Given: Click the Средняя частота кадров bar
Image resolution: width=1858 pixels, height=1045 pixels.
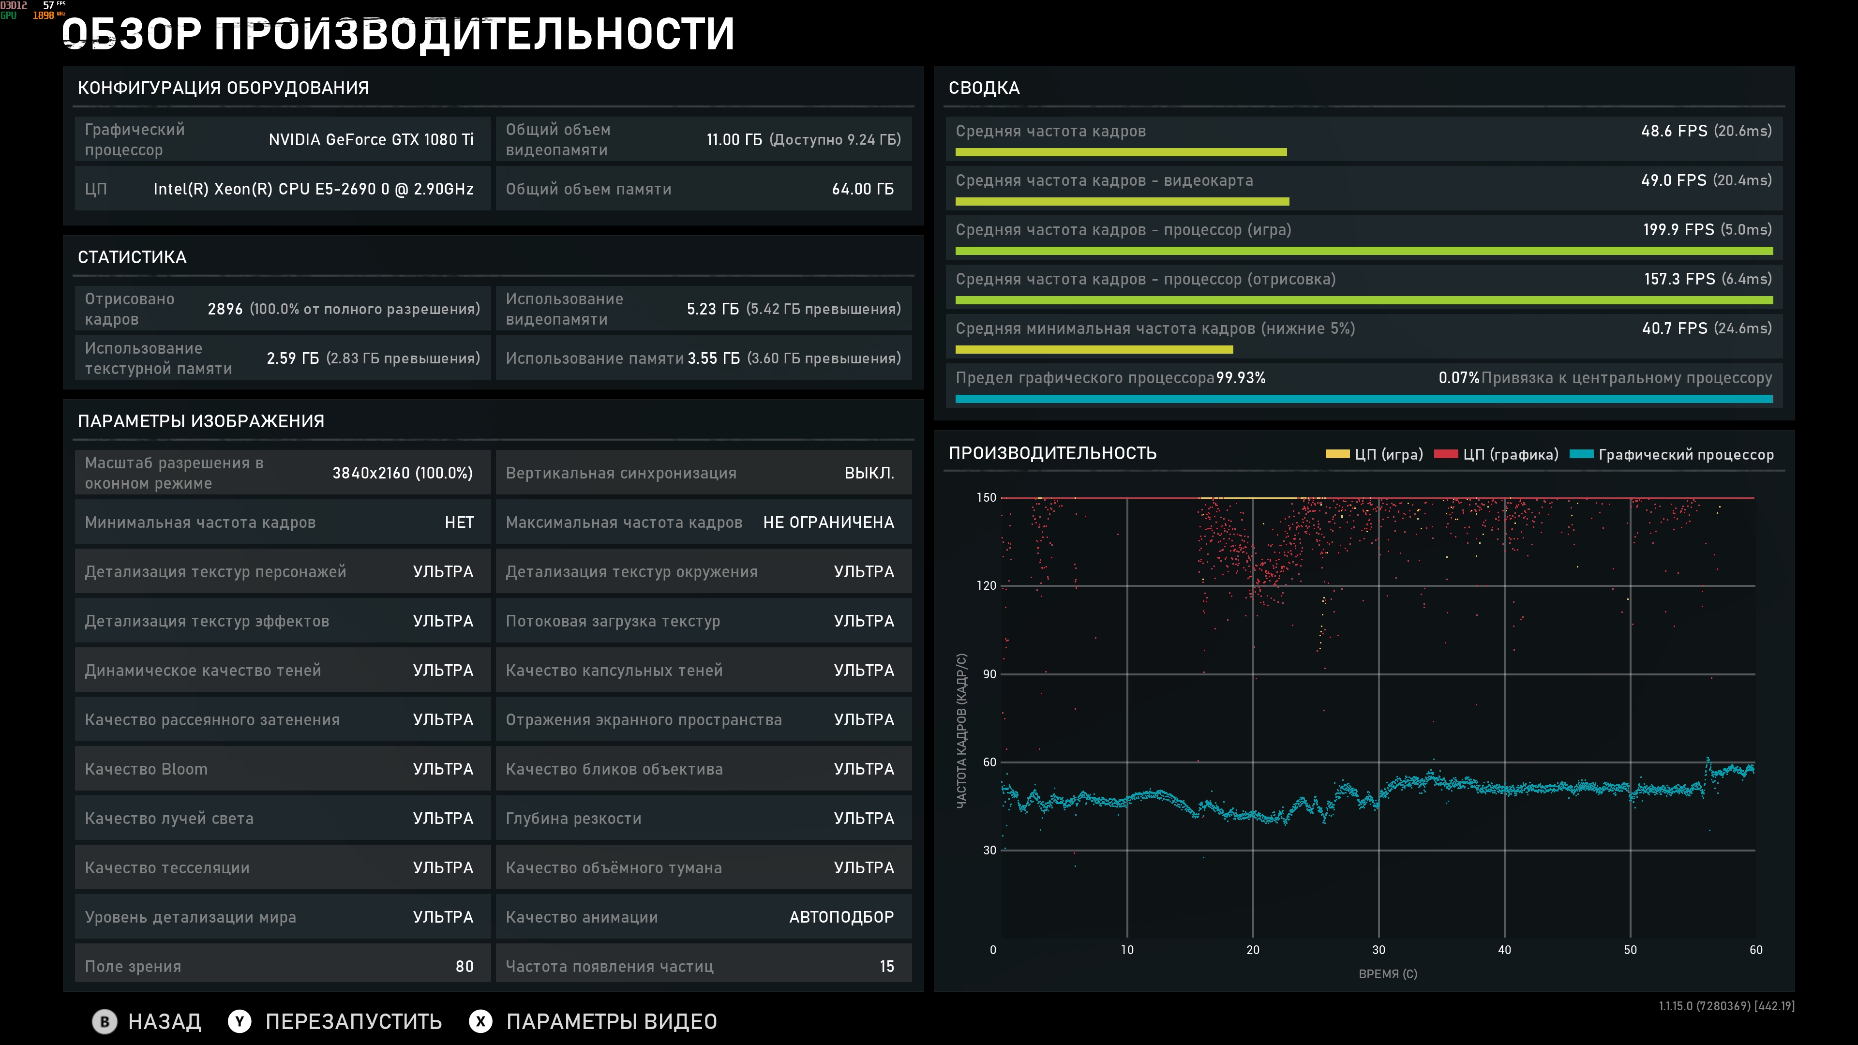Looking at the screenshot, I should tap(1121, 152).
